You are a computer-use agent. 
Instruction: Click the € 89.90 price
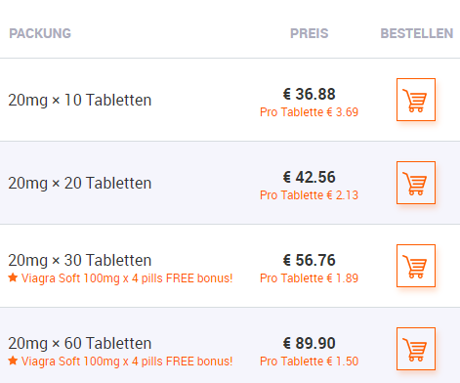click(309, 343)
